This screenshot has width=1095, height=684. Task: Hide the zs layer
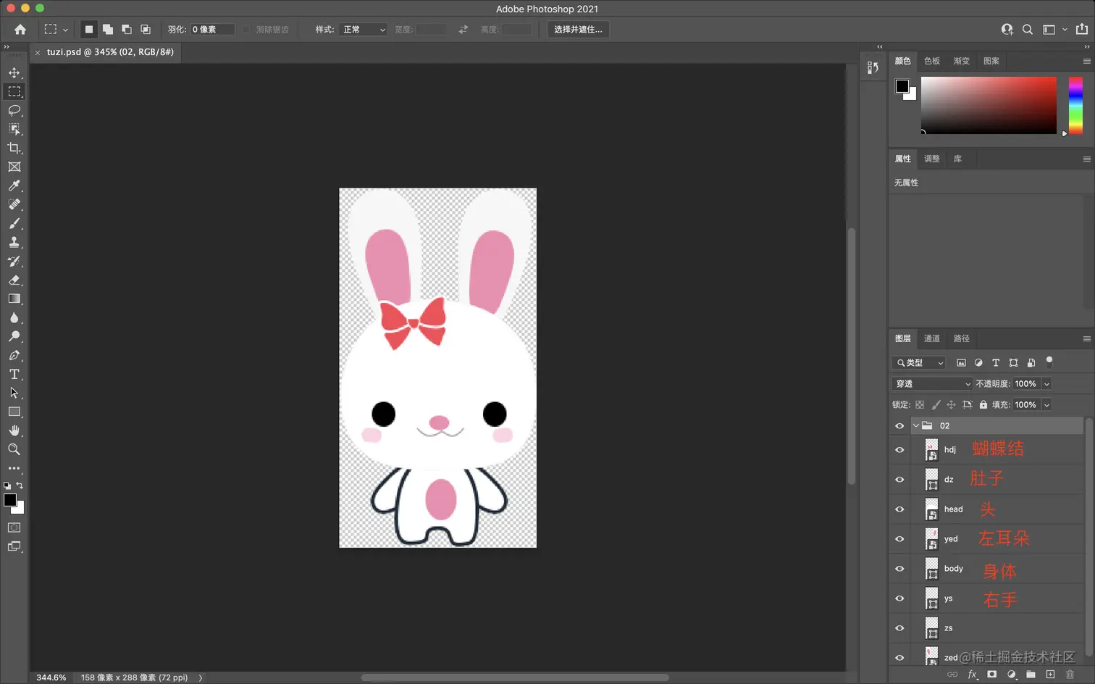tap(899, 628)
